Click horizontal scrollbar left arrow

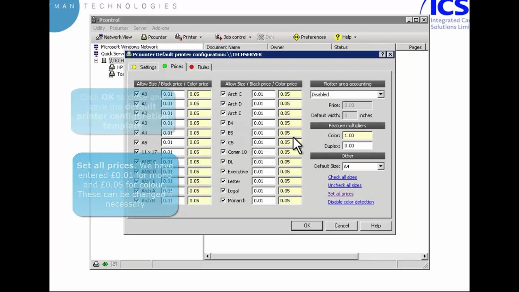[208, 256]
